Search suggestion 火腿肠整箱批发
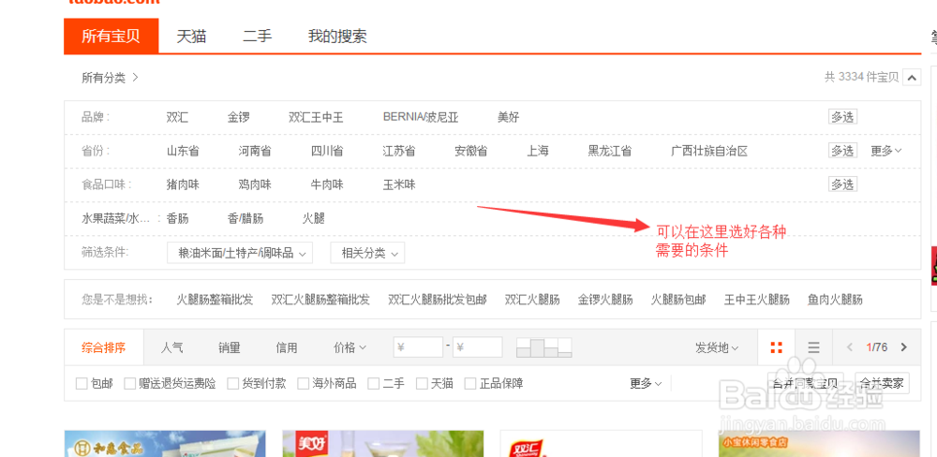937x457 pixels. tap(215, 300)
